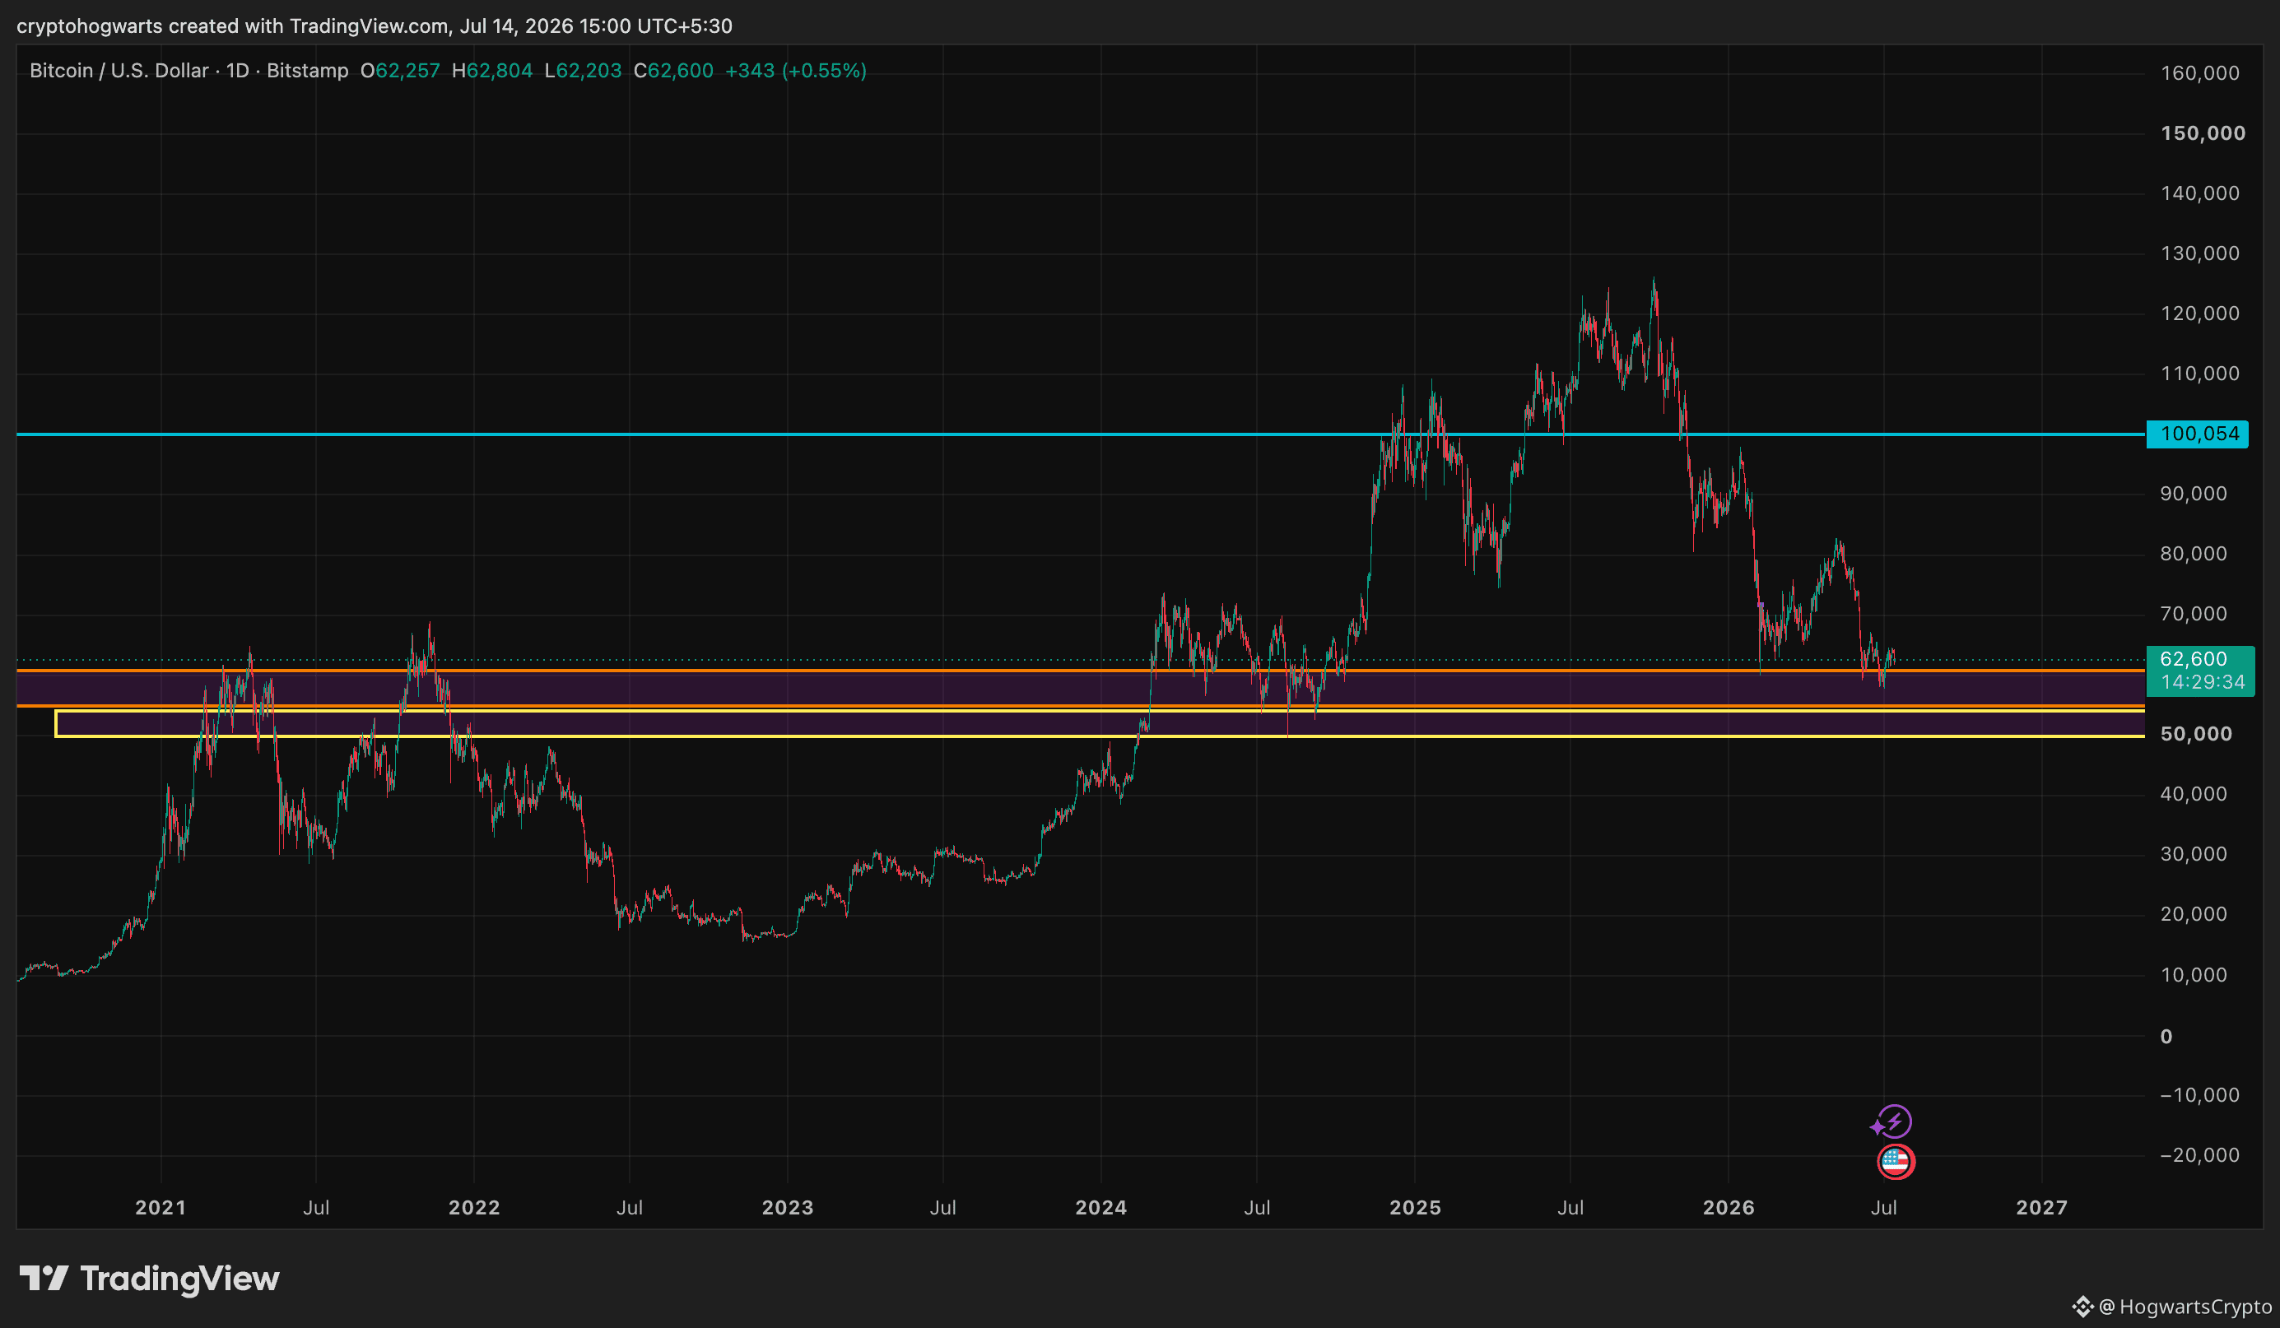Viewport: 2280px width, 1328px height.
Task: Click the +343 (+0.55%) change value
Action: pos(796,71)
